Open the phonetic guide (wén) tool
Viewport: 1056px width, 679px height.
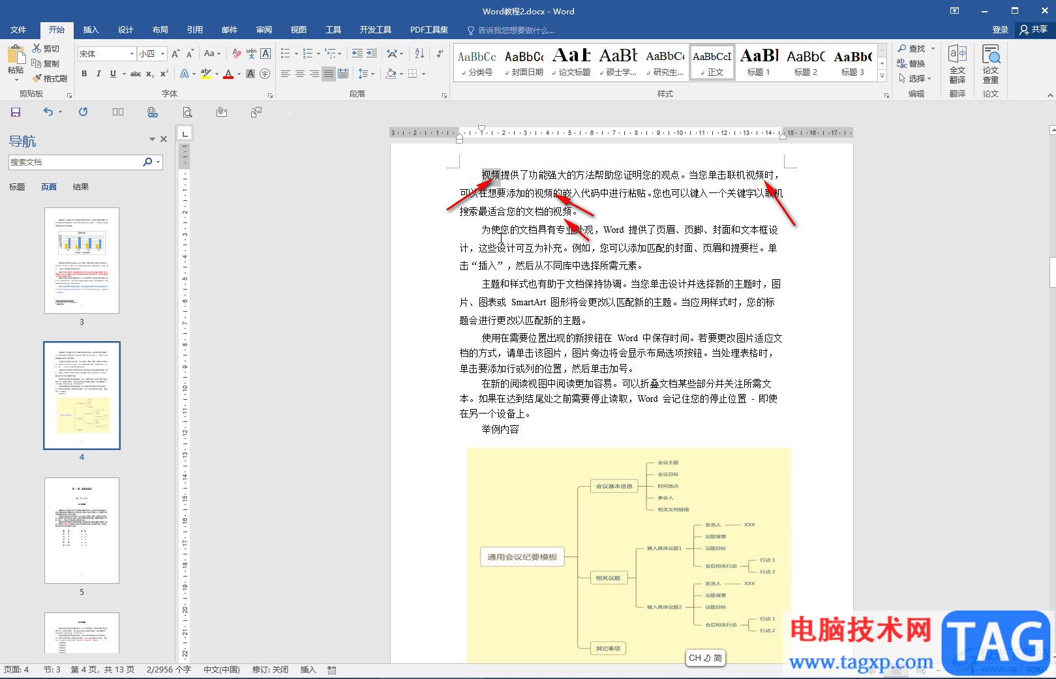pyautogui.click(x=251, y=53)
